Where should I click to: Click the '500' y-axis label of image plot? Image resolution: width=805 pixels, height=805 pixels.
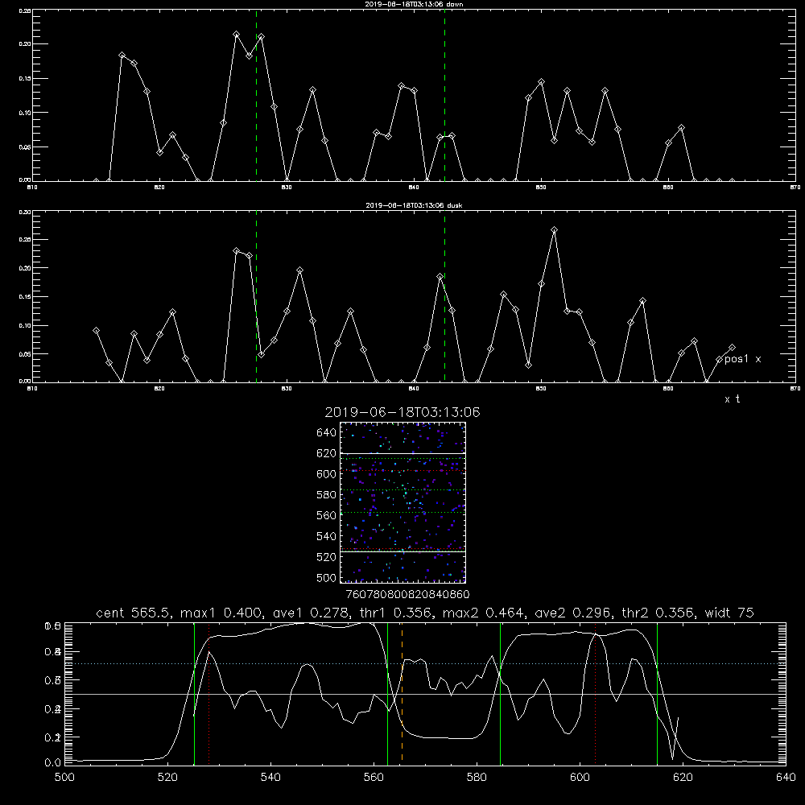327,578
